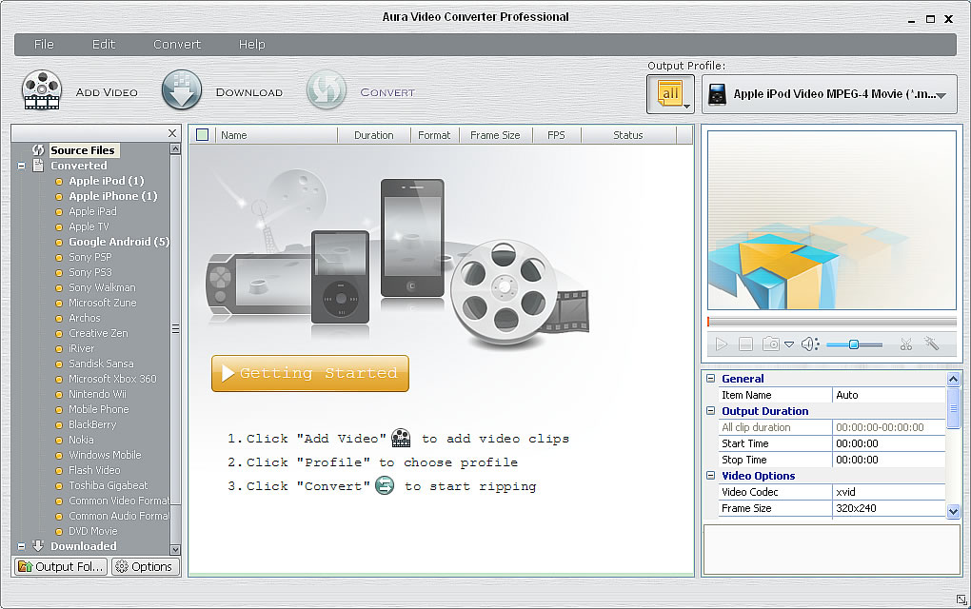
Task: Click the stop button under preview
Action: 745,344
